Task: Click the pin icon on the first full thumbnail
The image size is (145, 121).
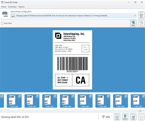Action: pos(20,96)
